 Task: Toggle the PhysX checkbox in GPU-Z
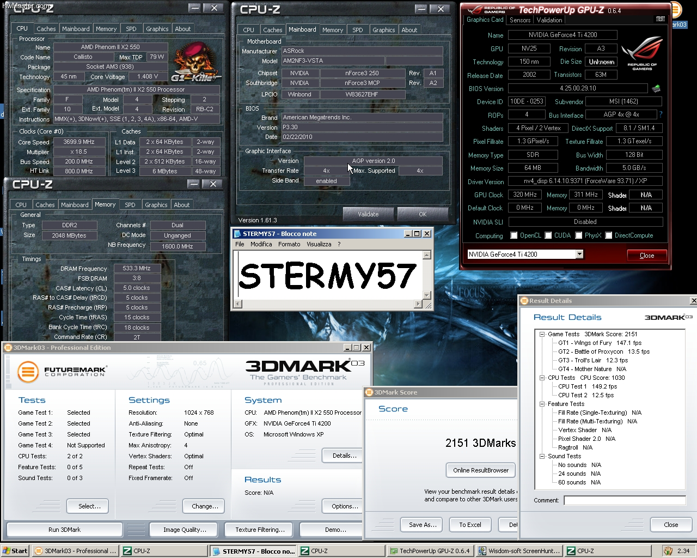(x=578, y=235)
